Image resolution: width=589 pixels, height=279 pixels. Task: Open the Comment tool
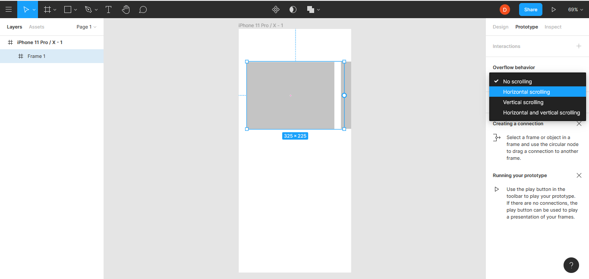click(142, 9)
